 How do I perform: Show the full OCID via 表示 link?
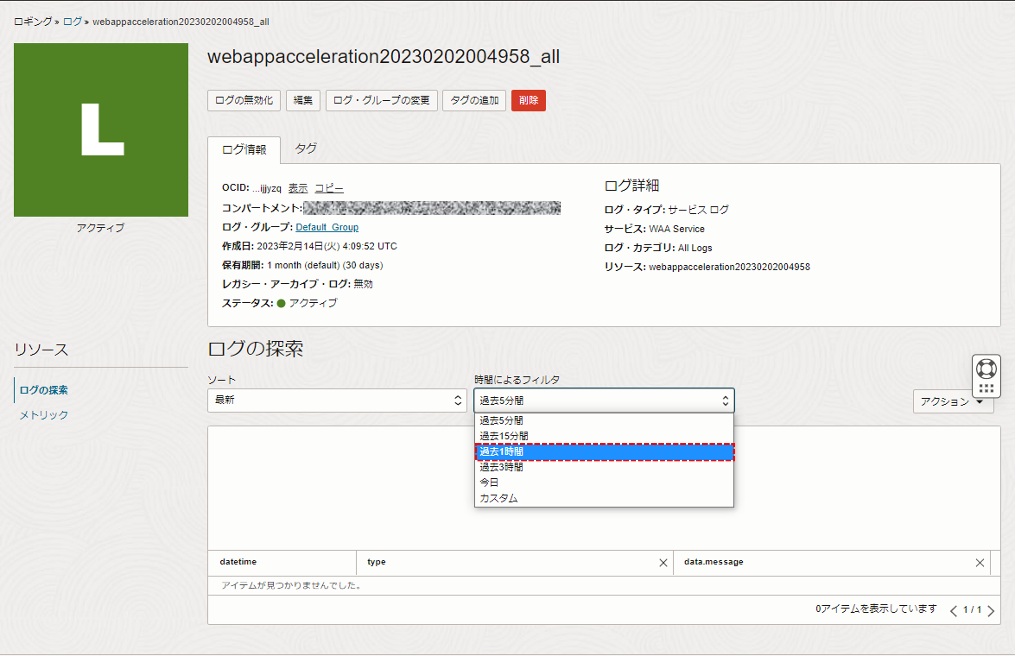298,188
